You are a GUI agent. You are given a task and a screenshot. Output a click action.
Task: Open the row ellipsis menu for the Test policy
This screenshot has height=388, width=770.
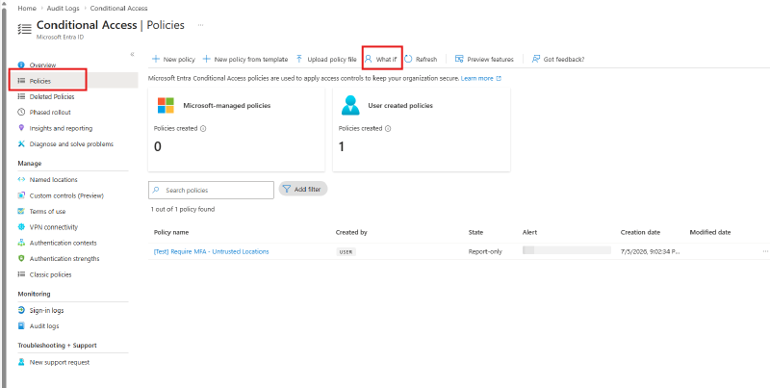765,251
